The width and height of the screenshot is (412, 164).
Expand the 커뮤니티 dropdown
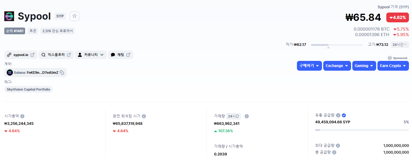[91, 55]
